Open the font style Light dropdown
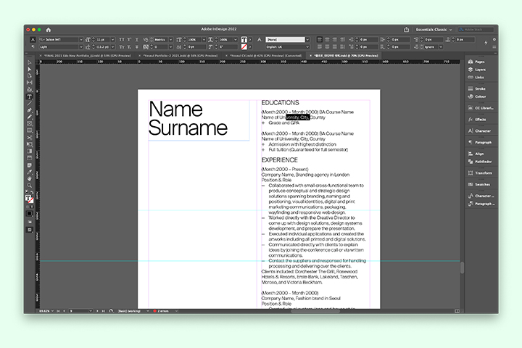 (81, 47)
